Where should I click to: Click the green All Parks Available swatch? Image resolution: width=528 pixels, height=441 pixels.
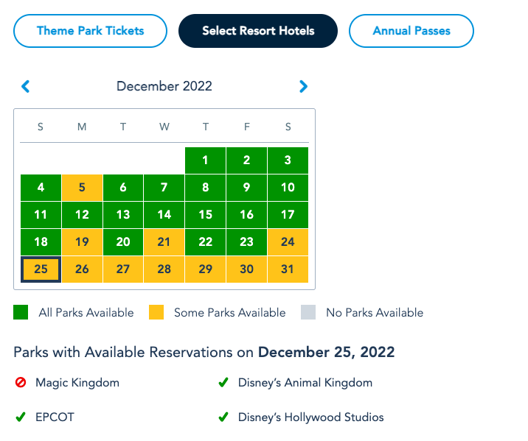[21, 313]
